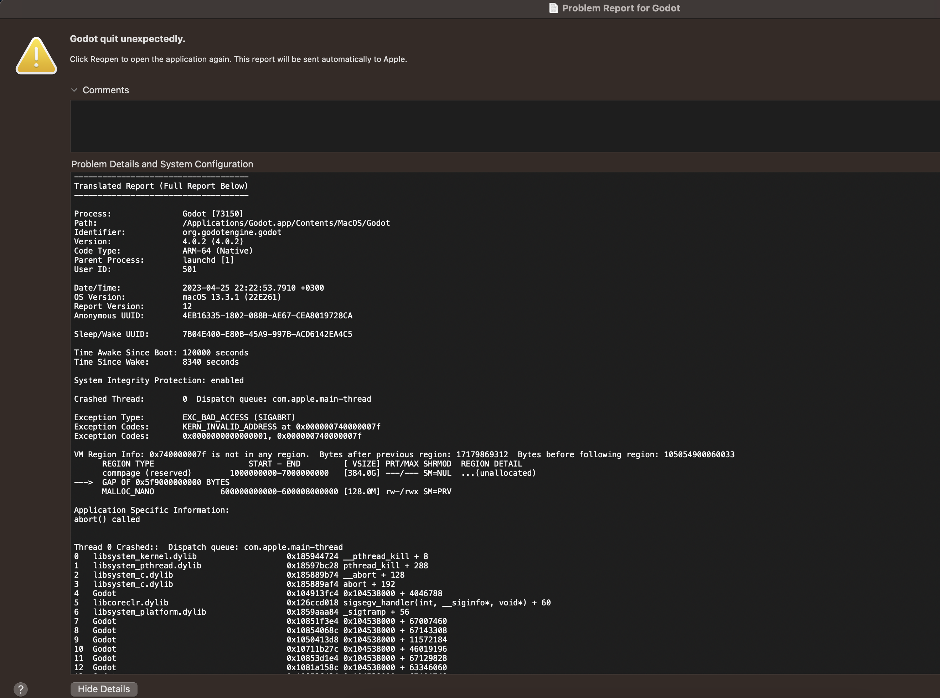Click inside the Comments text box
The image size is (940, 698).
coord(503,126)
